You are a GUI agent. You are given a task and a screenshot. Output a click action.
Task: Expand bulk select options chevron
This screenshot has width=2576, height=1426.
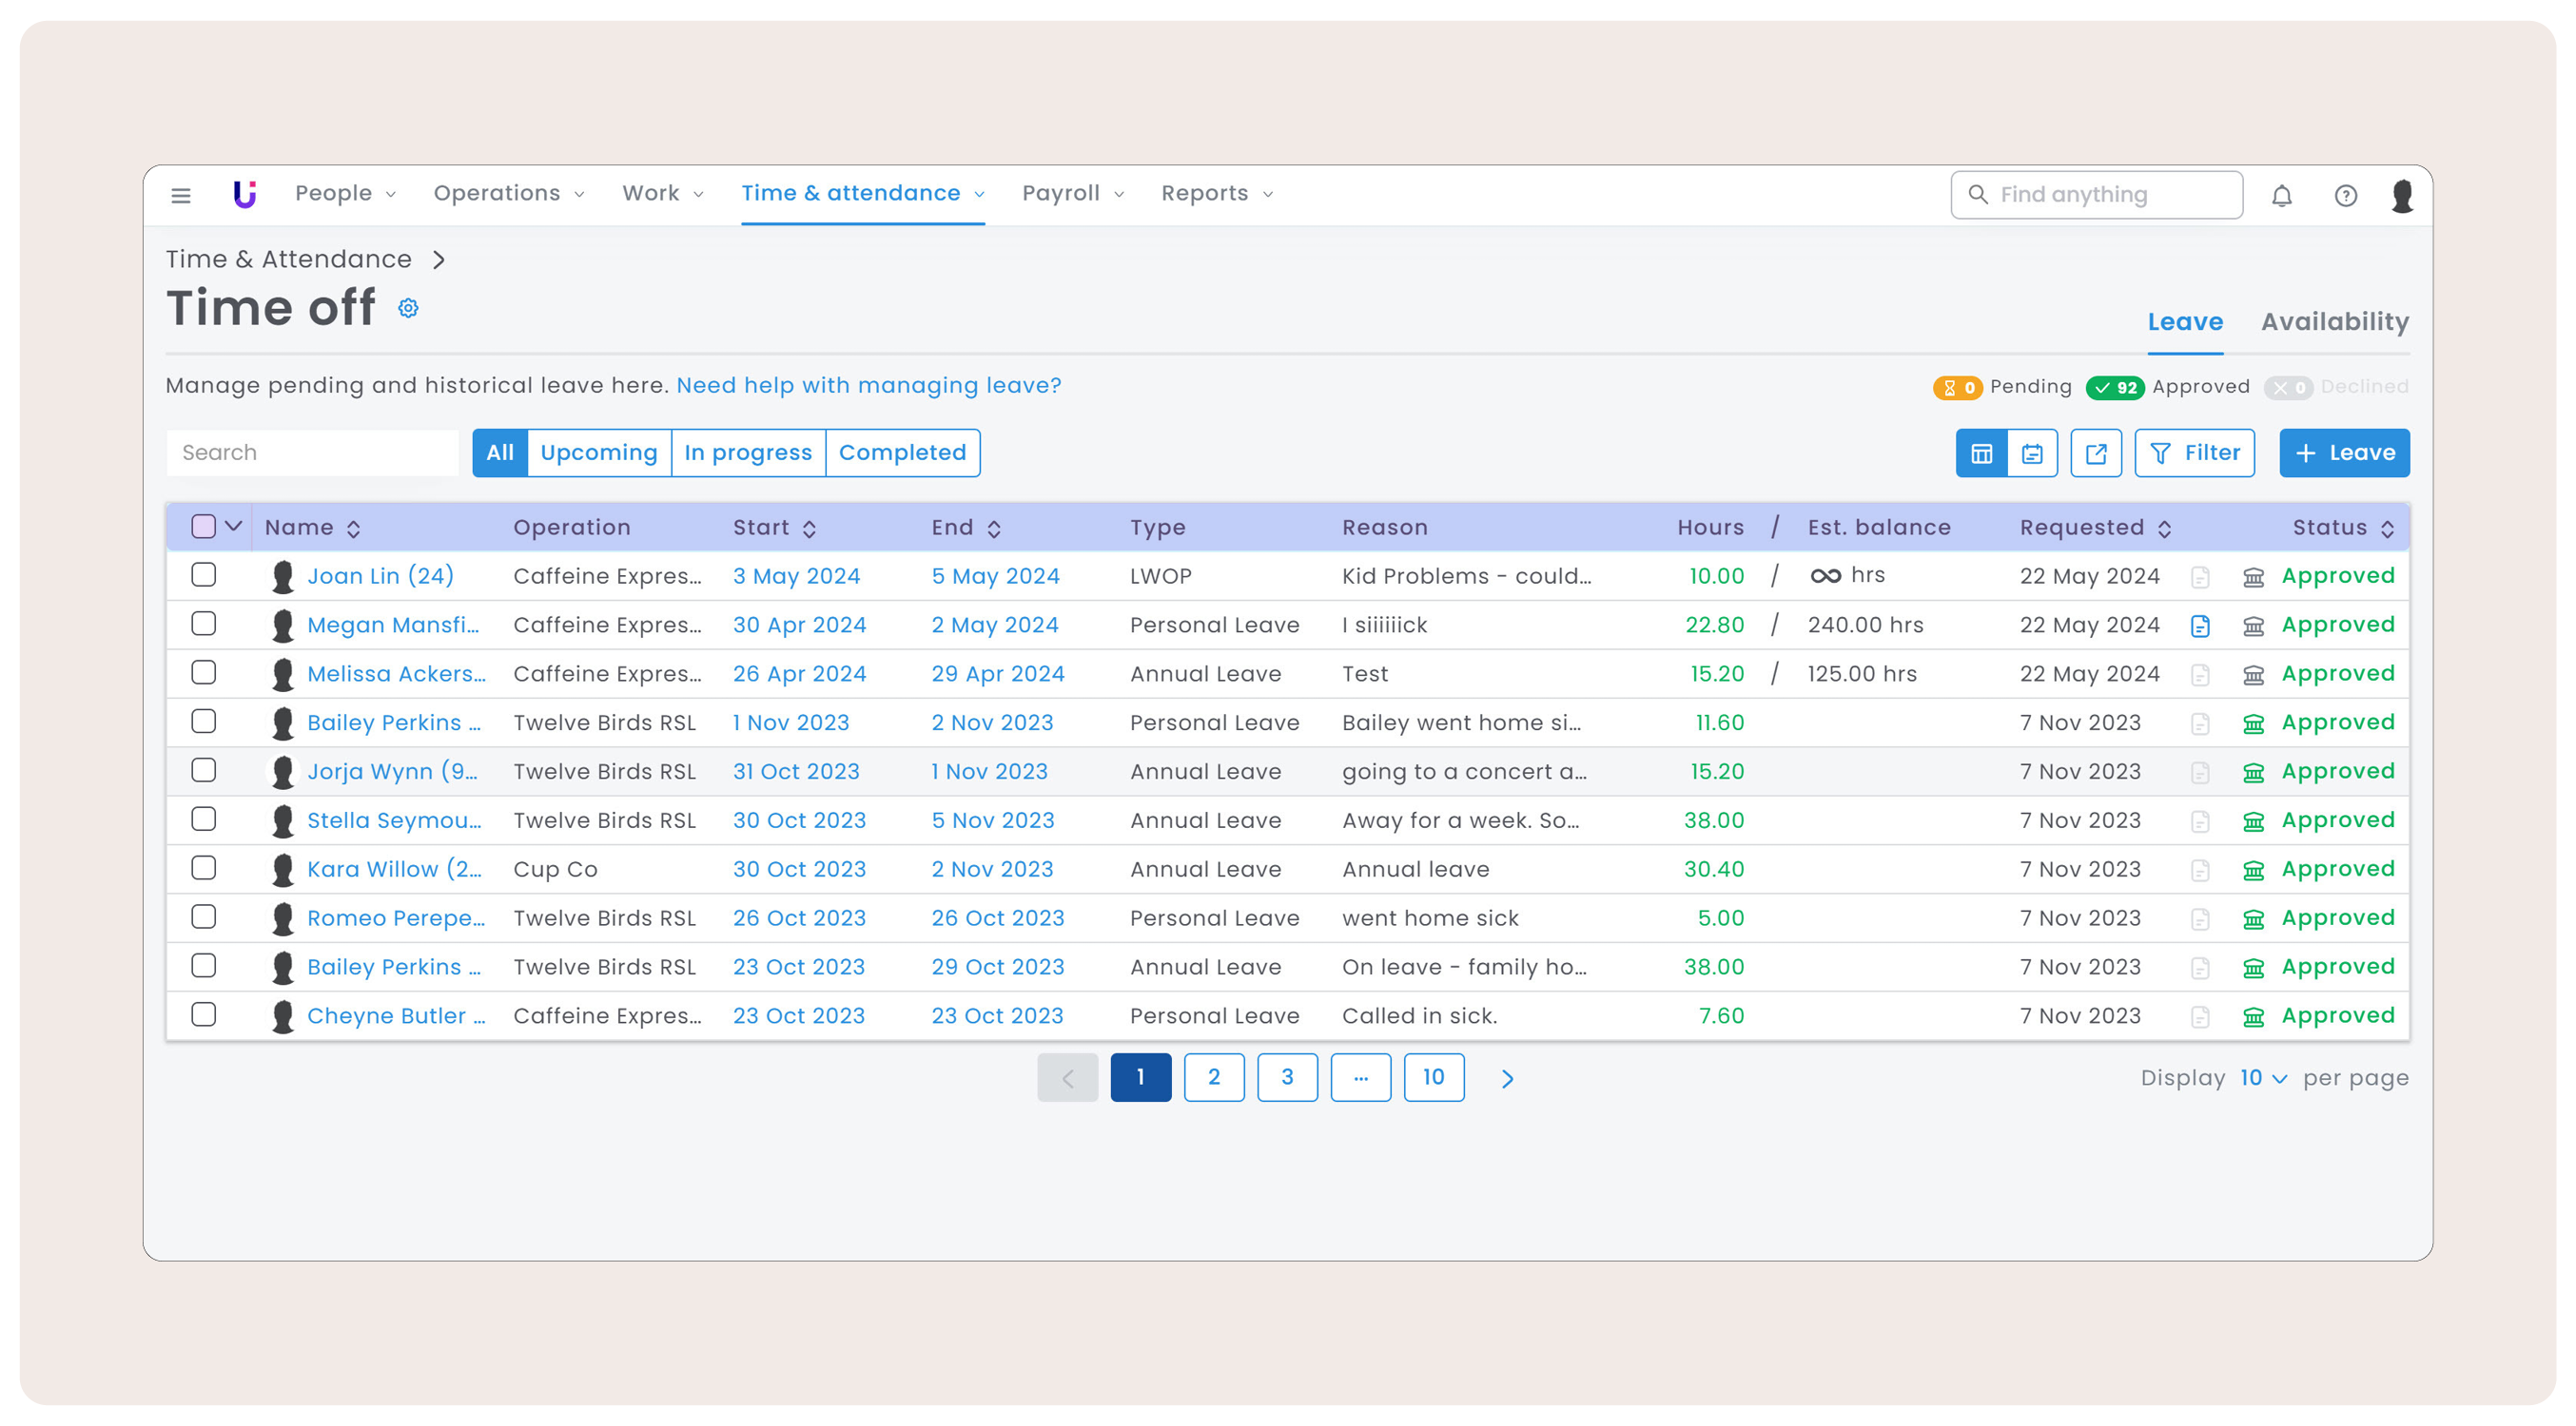click(x=234, y=526)
